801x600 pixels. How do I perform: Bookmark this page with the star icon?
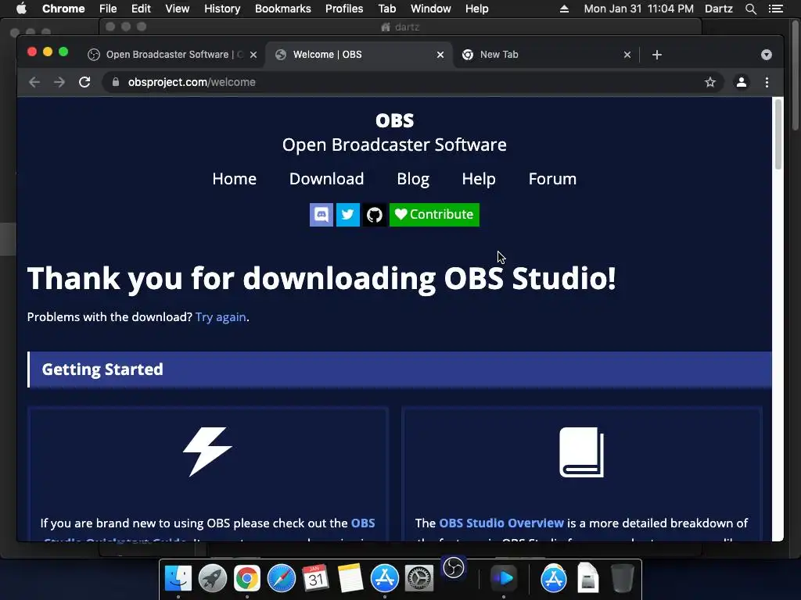[x=710, y=82]
